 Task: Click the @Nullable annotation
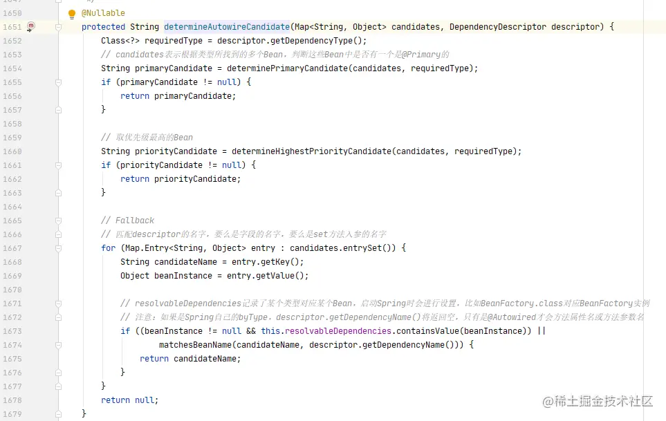coord(103,13)
